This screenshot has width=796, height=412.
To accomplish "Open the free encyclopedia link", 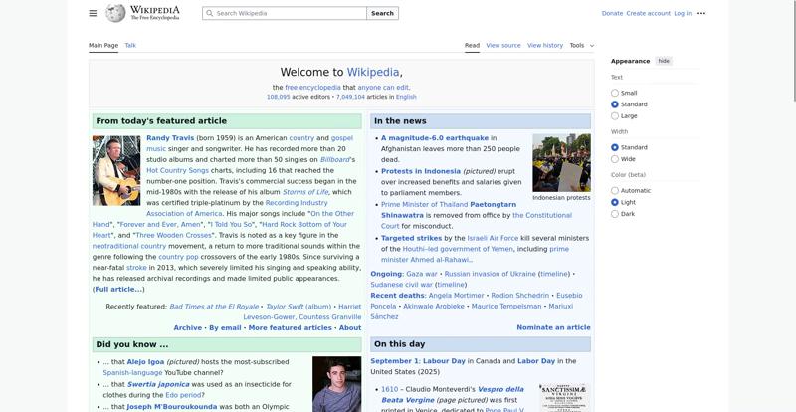I will [x=312, y=88].
